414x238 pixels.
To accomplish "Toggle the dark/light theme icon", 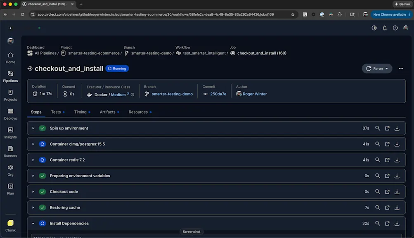I will click(x=374, y=28).
